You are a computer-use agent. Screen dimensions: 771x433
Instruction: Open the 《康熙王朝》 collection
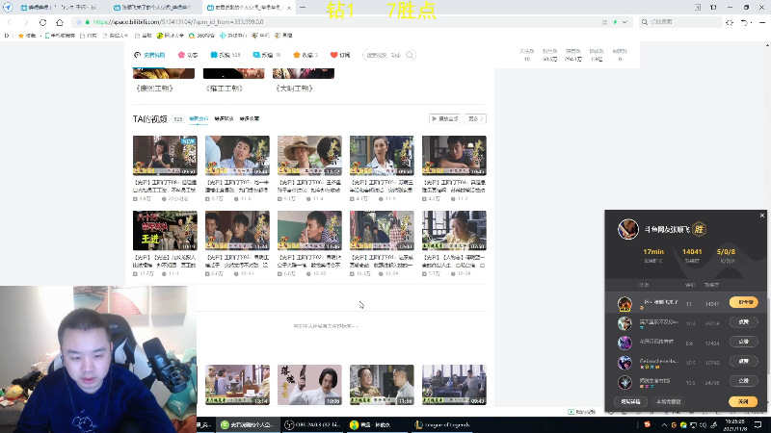pos(154,89)
